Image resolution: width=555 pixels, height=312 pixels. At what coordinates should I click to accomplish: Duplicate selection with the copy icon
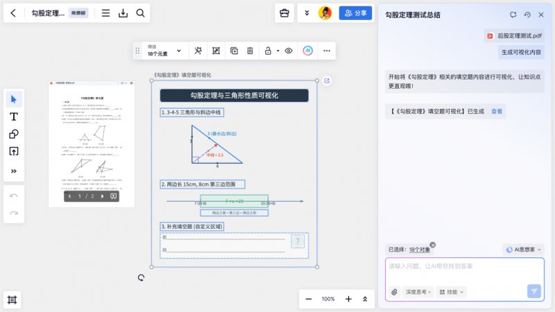point(233,51)
